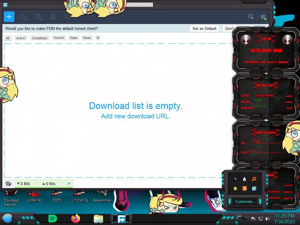Click Free Download Manager taskbar button
The height and width of the screenshot is (225, 300).
click(122, 219)
